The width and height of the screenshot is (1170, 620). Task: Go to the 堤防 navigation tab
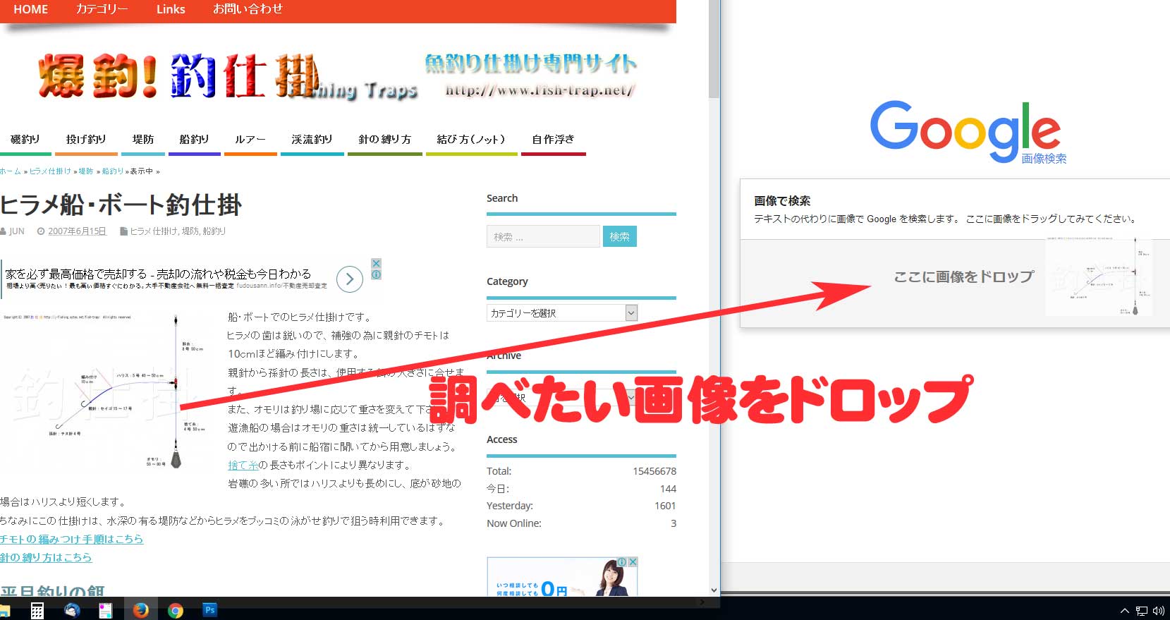coord(143,140)
